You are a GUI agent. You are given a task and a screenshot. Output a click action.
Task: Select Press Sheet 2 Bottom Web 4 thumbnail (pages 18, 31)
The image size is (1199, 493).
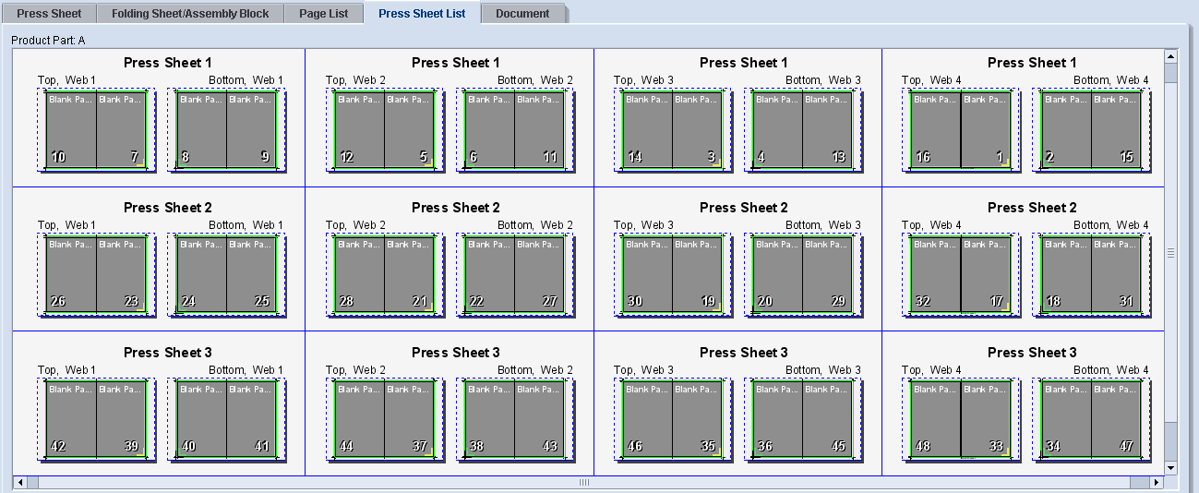pyautogui.click(x=1090, y=275)
